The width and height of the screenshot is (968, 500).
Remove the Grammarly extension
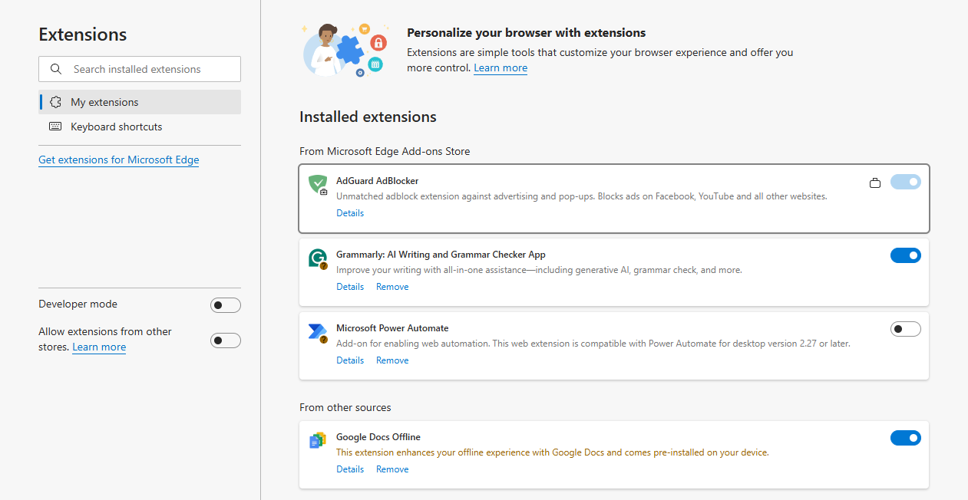pos(392,287)
